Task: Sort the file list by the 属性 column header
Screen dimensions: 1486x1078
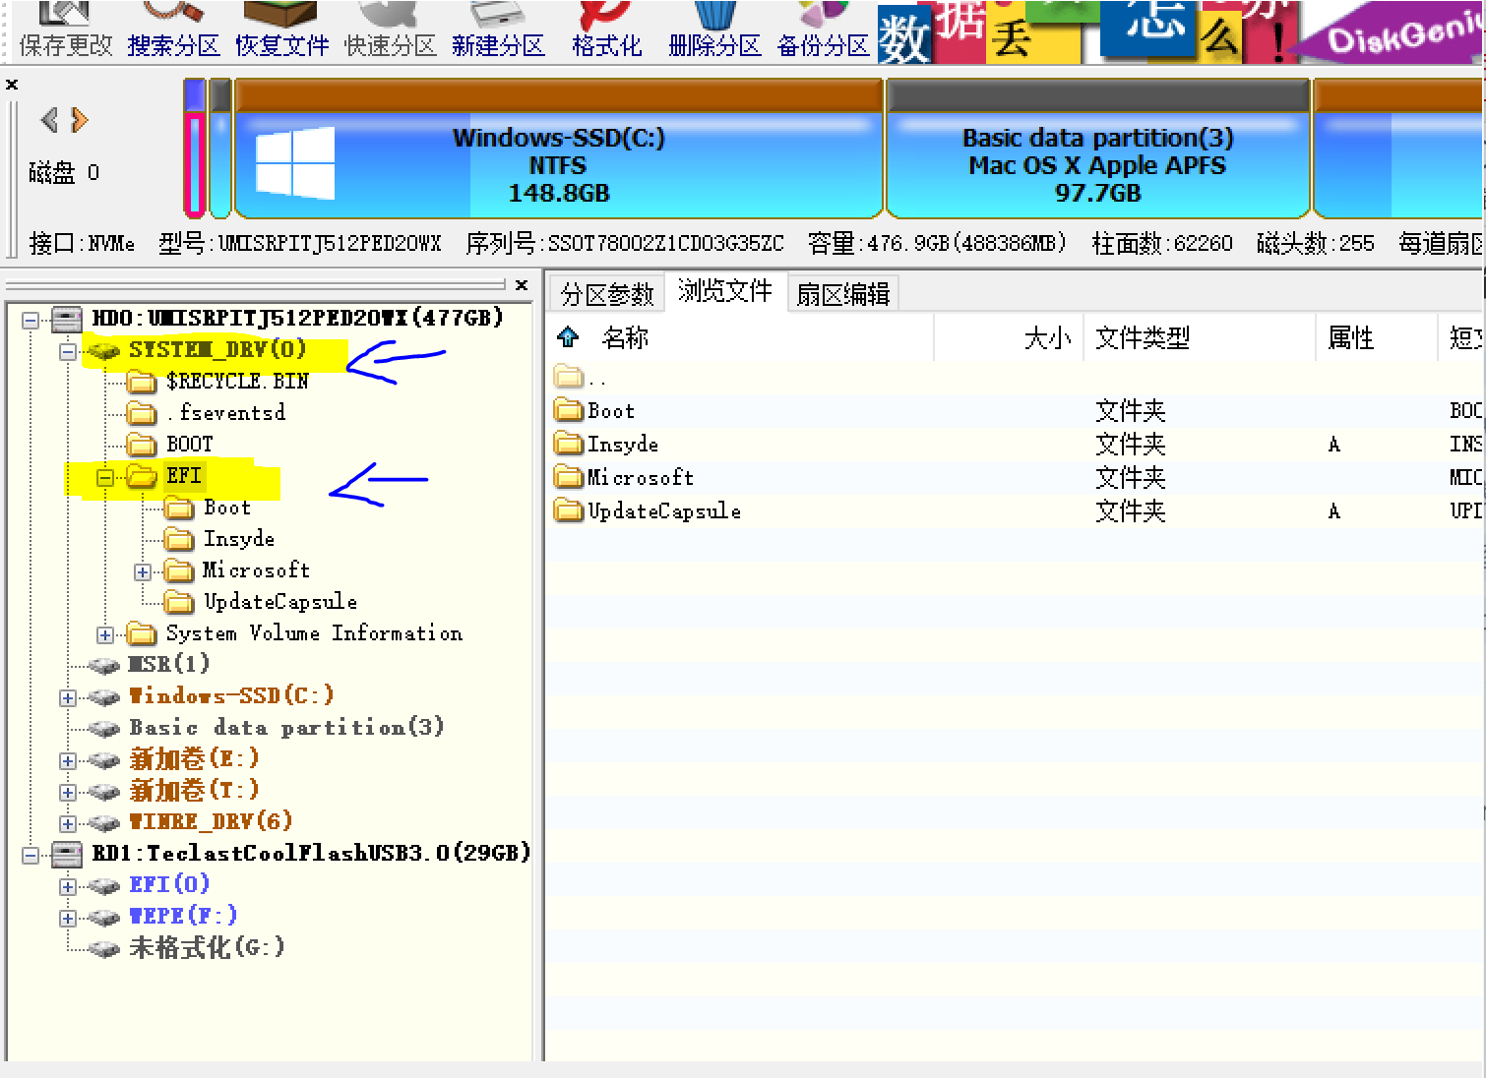Action: click(1350, 338)
